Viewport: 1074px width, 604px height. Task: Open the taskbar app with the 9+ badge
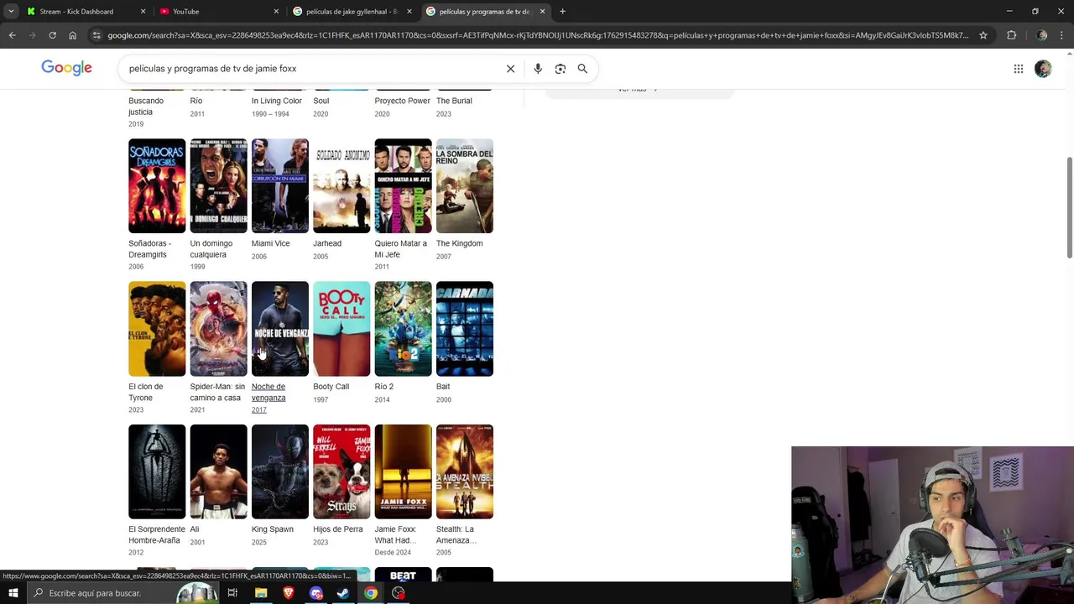(x=316, y=593)
